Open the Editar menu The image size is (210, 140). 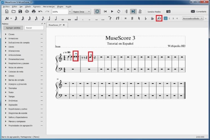(14, 7)
